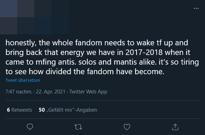Click the reply speech bubble icon
The image size is (205, 135).
click(30, 127)
